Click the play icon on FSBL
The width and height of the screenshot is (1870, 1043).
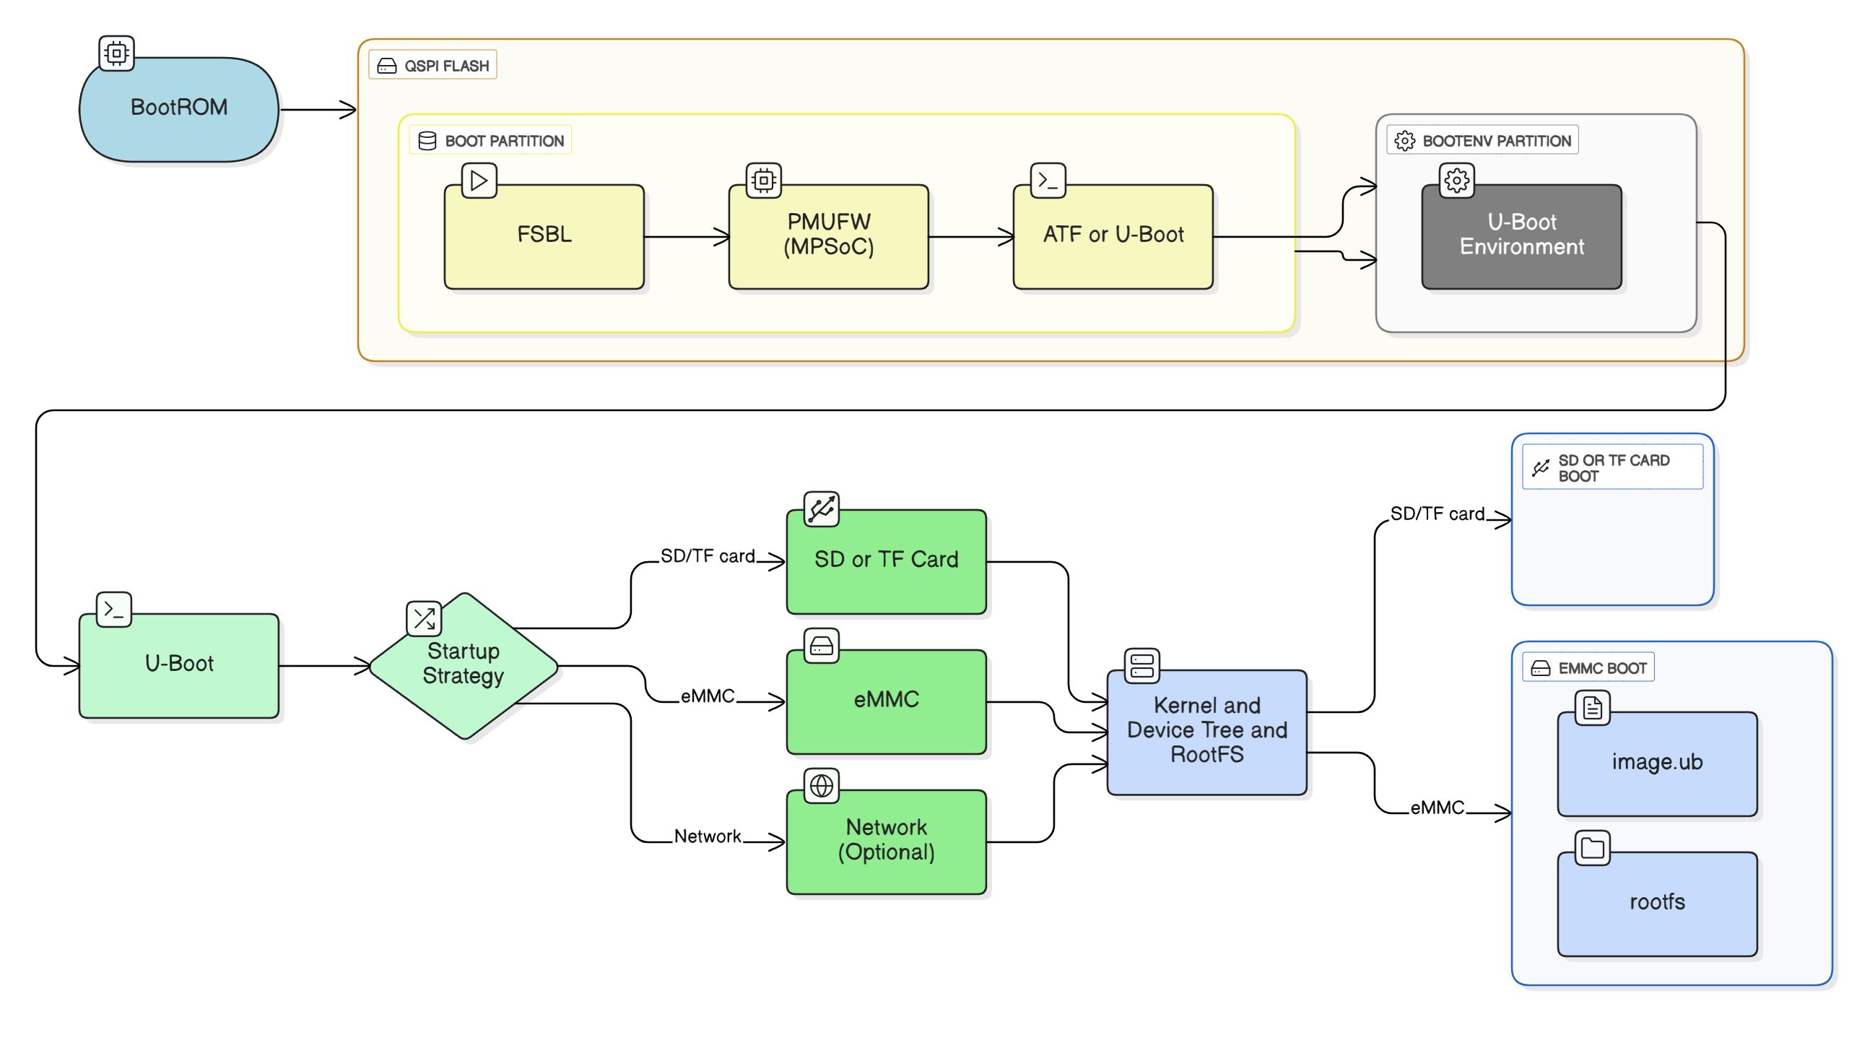point(479,180)
